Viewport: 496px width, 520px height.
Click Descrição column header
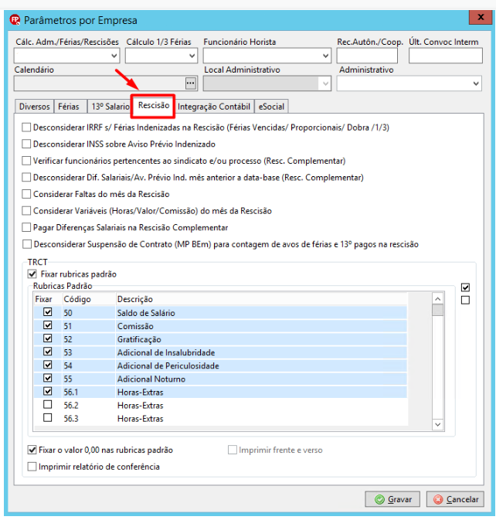click(261, 299)
